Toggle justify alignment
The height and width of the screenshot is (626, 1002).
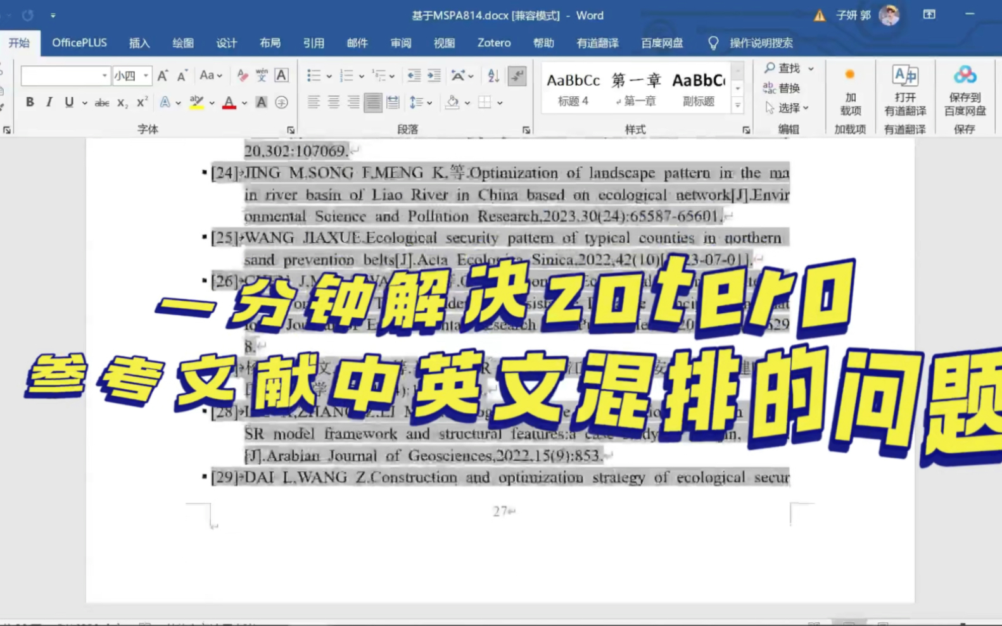point(372,103)
